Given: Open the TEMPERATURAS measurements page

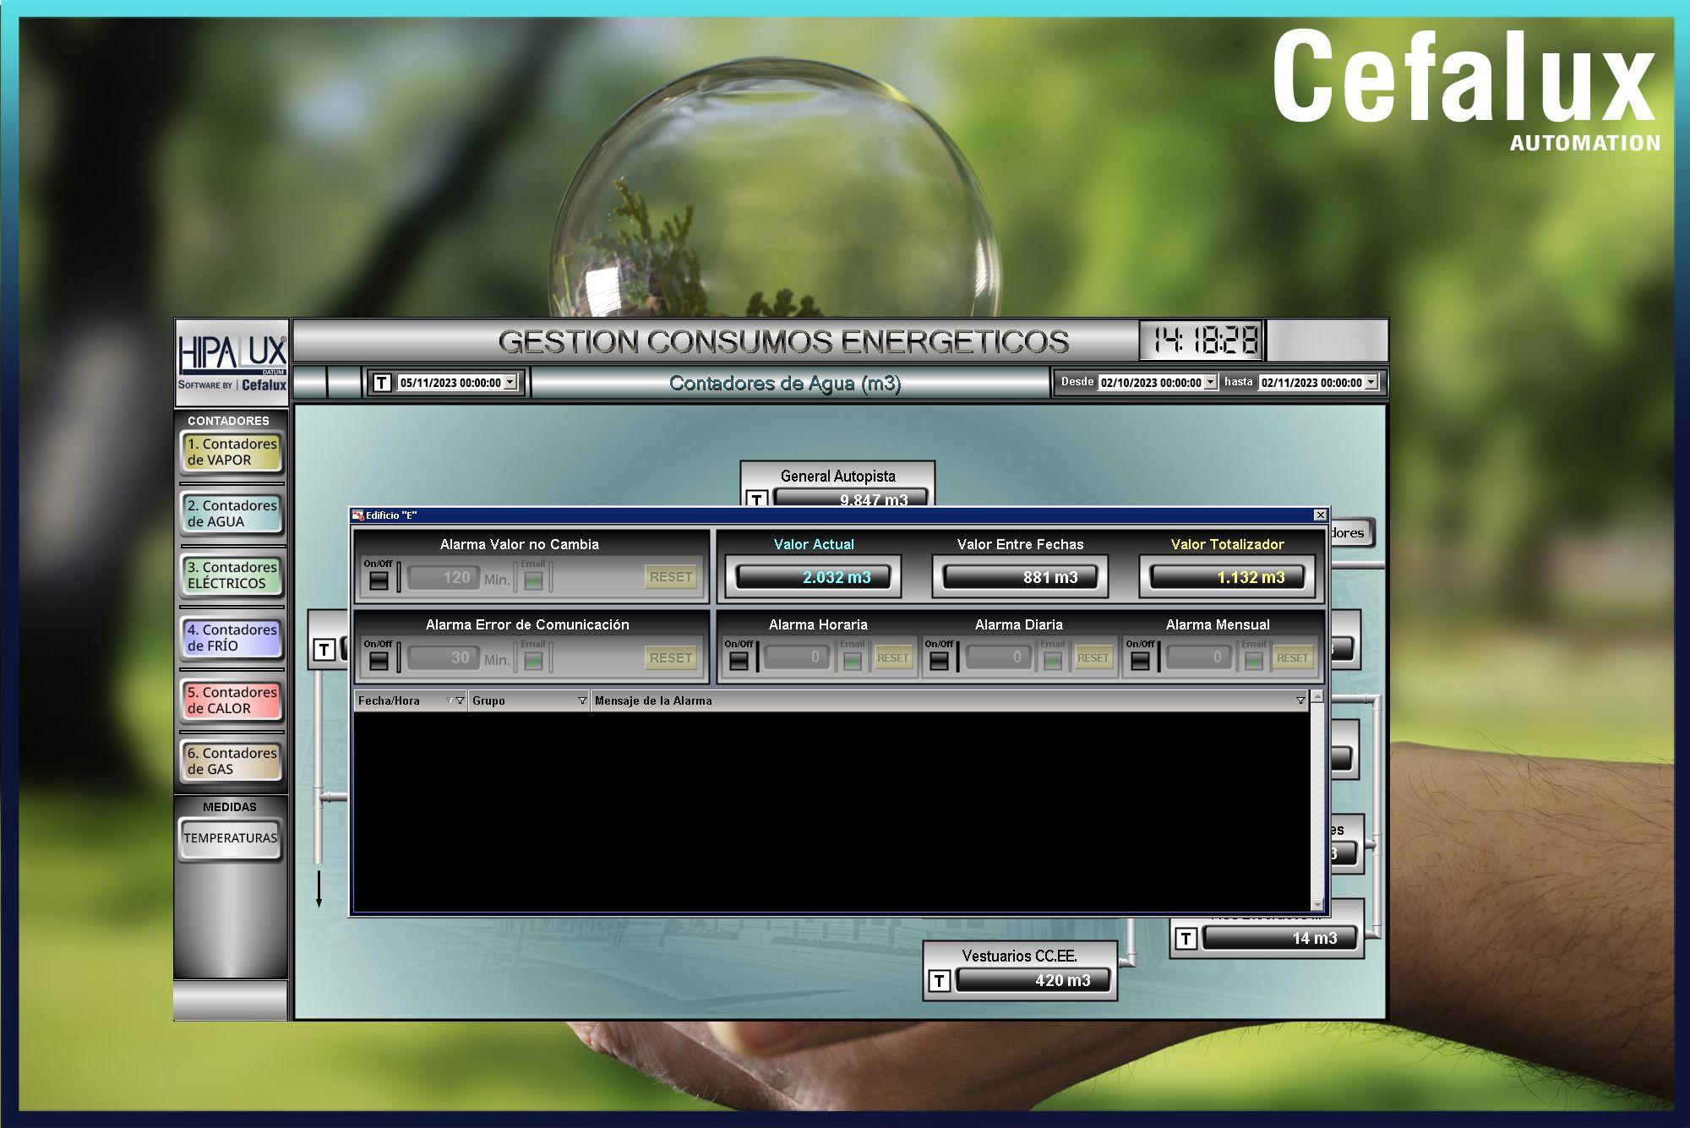Looking at the screenshot, I should click(x=231, y=838).
